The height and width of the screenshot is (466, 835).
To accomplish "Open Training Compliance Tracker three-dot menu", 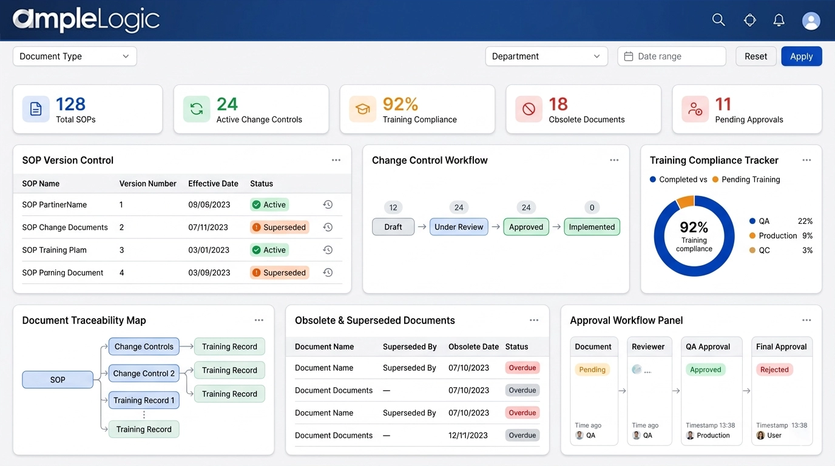I will coord(806,160).
